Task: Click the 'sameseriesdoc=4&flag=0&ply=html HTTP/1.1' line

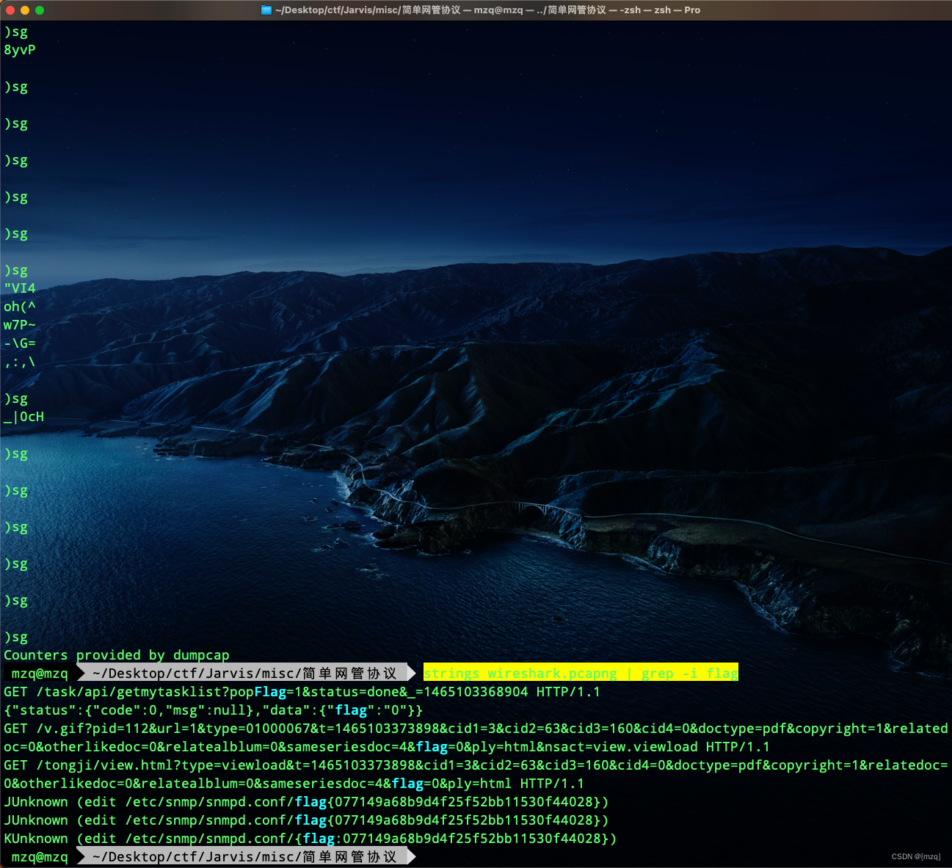Action: pyautogui.click(x=294, y=784)
